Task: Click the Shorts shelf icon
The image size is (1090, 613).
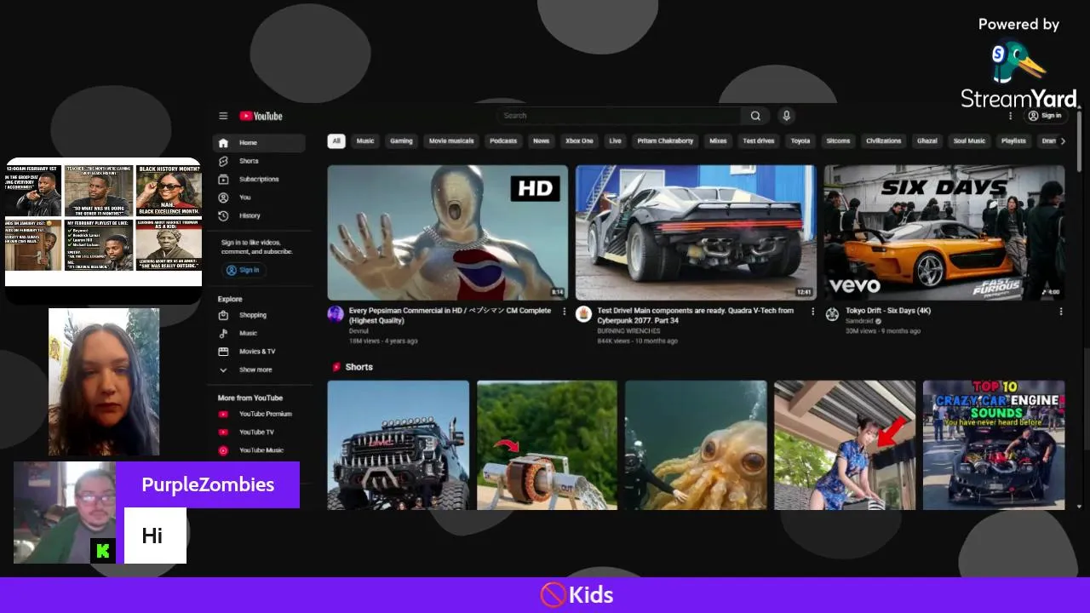Action: pyautogui.click(x=336, y=367)
